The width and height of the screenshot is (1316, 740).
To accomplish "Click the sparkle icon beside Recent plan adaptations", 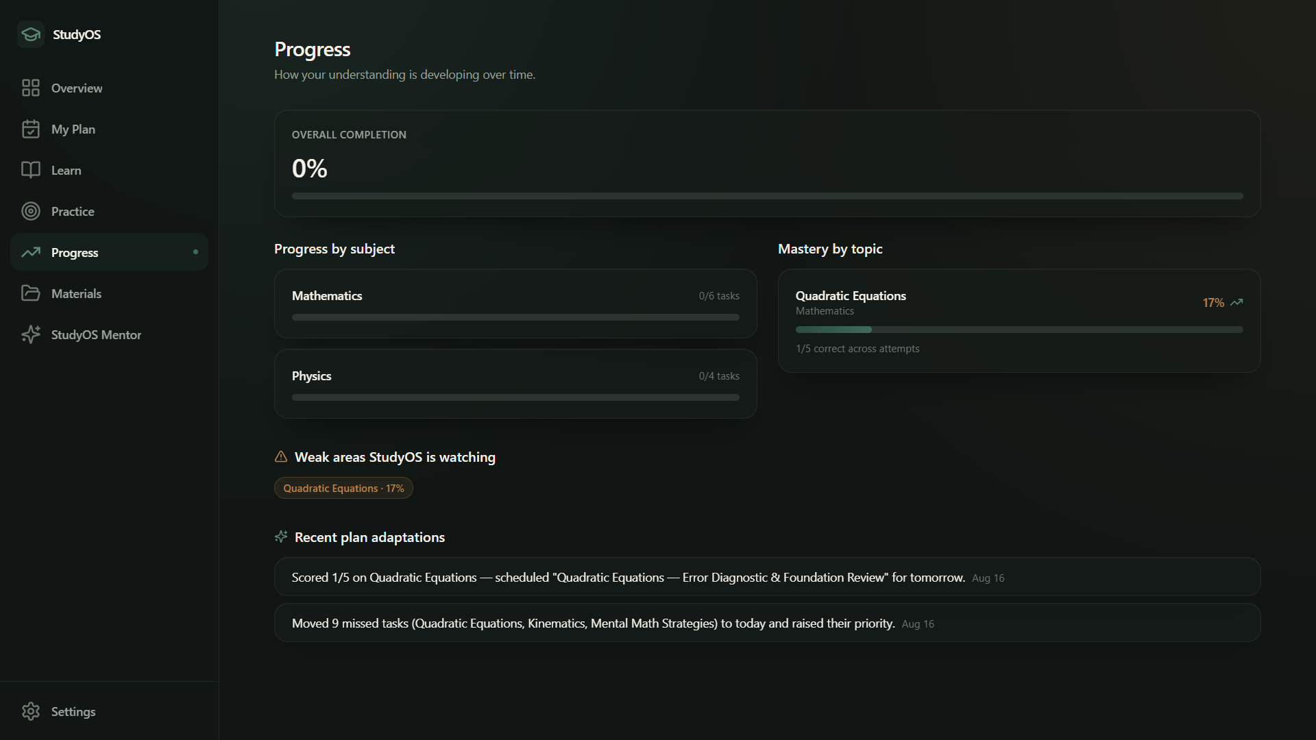I will tap(281, 536).
